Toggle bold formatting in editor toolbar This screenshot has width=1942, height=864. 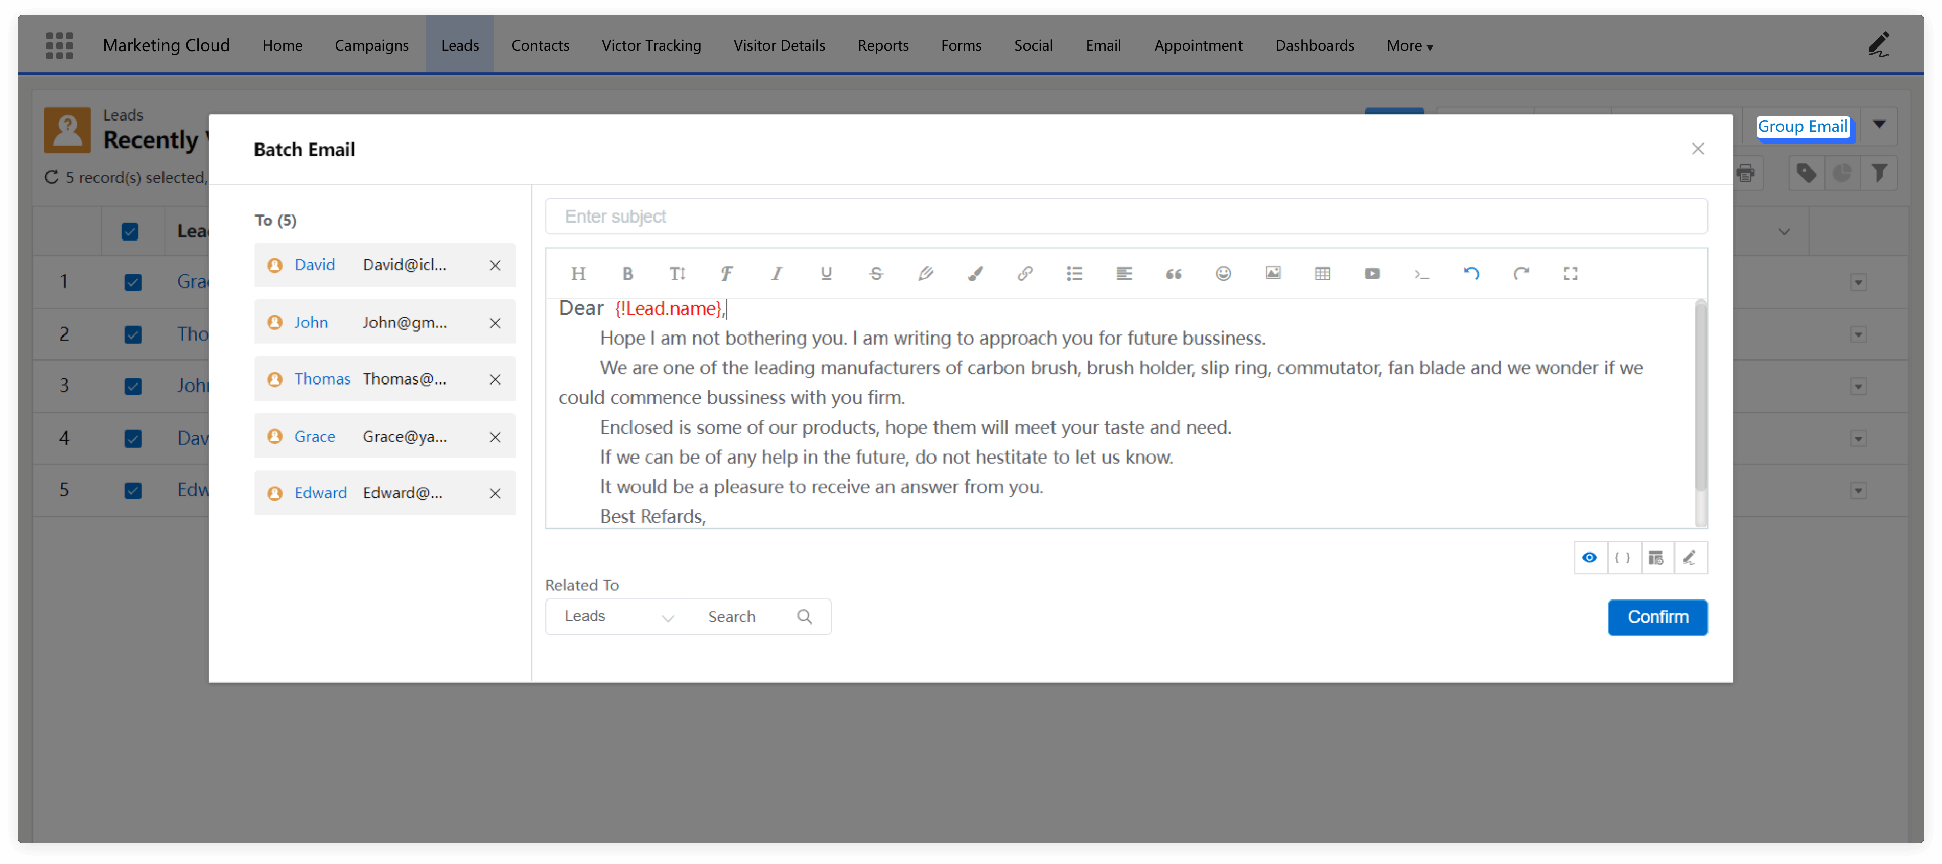click(627, 273)
